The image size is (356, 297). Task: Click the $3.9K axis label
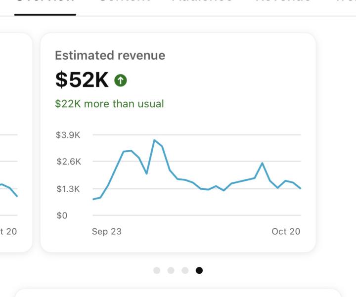68,135
